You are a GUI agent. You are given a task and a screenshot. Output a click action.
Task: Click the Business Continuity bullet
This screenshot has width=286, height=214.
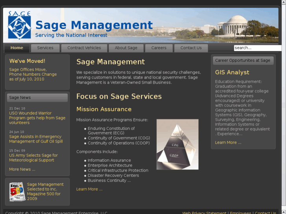point(109,181)
